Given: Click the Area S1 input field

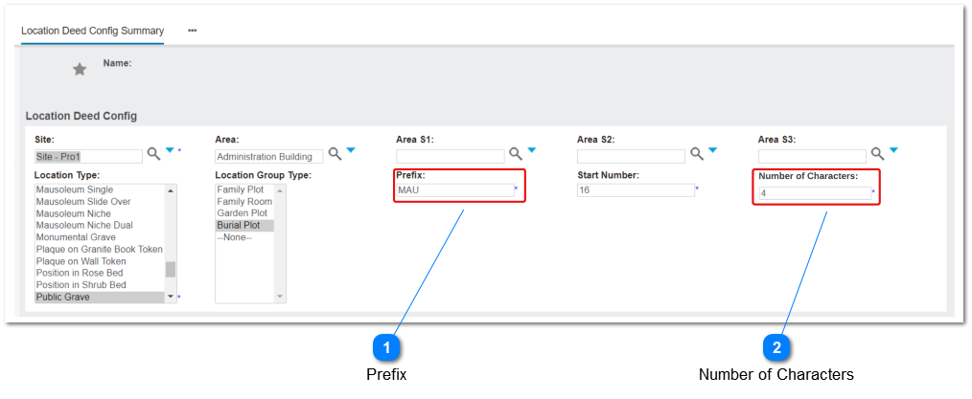Looking at the screenshot, I should click(450, 157).
